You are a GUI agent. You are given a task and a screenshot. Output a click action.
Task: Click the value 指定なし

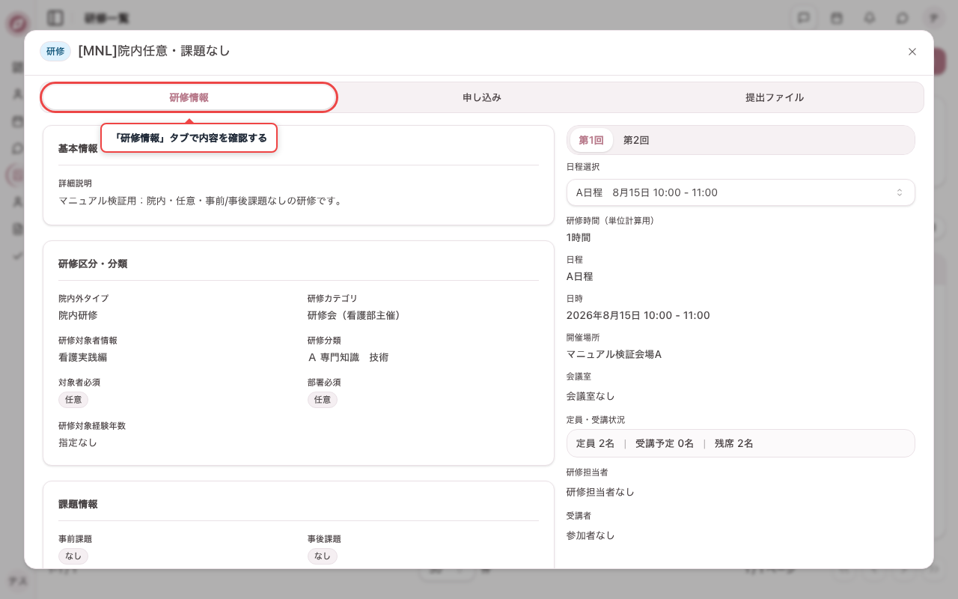(x=78, y=443)
